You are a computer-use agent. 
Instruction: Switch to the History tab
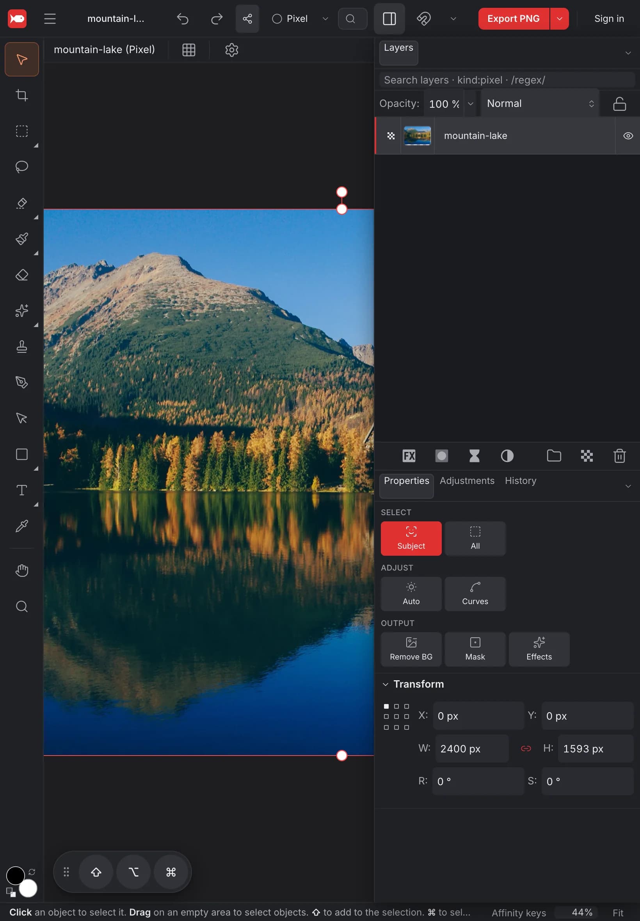coord(520,481)
